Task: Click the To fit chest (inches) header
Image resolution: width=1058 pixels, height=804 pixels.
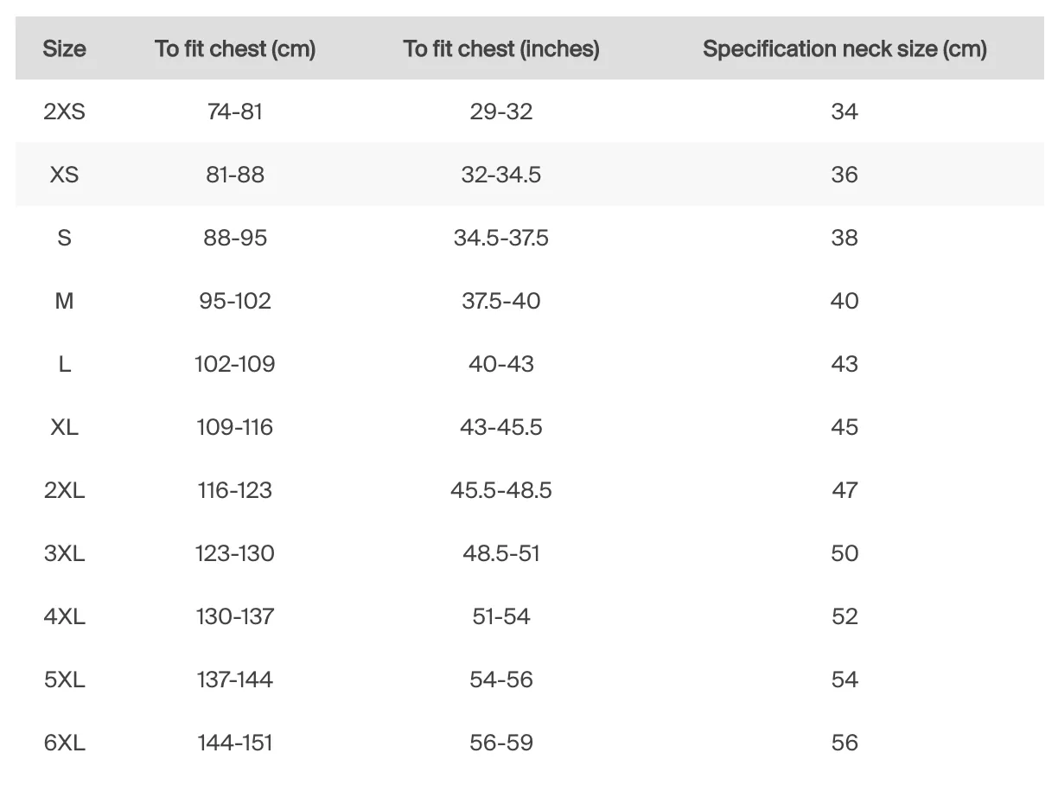Action: [501, 49]
